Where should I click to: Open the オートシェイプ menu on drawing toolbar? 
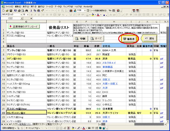click(x=32, y=128)
